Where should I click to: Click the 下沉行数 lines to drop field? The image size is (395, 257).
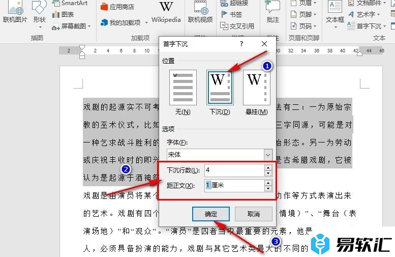[234, 170]
